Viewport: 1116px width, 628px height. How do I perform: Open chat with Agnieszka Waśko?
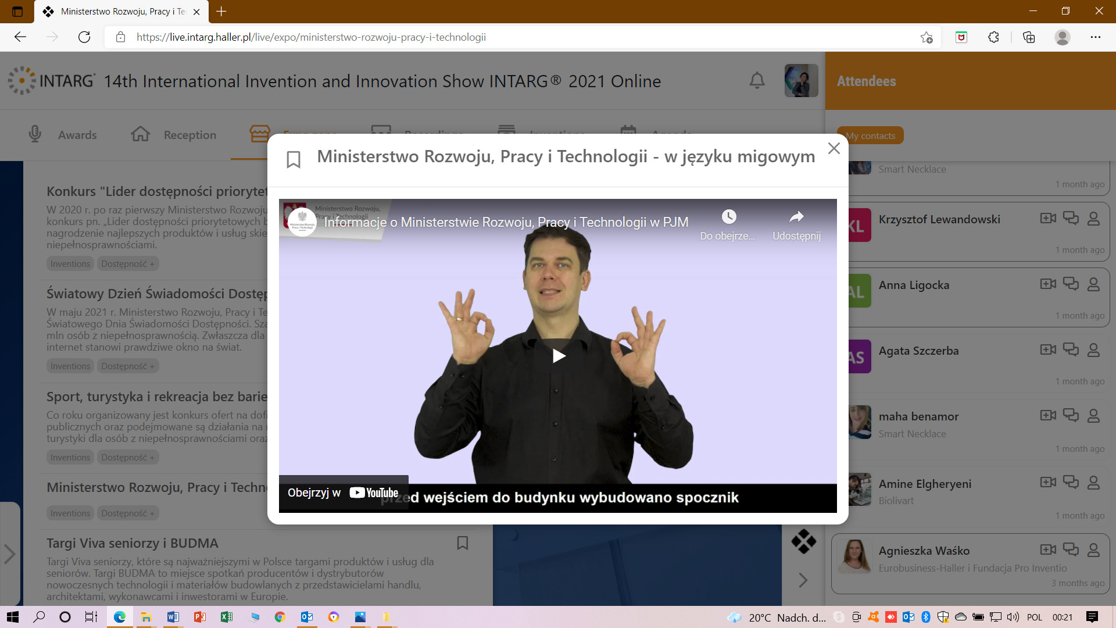point(1071,549)
